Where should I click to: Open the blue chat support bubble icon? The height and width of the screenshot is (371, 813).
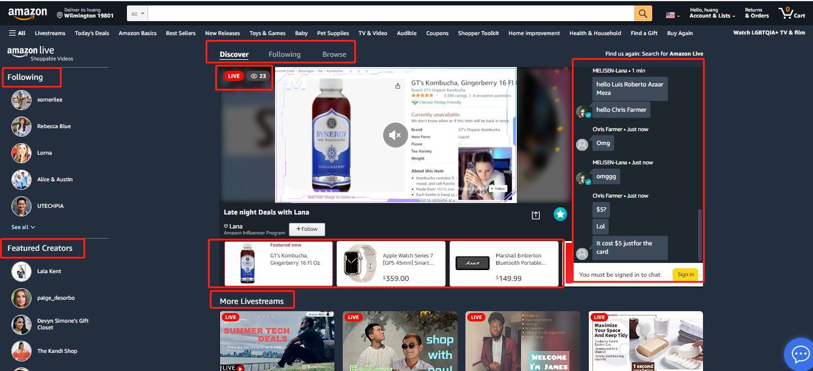click(x=800, y=355)
